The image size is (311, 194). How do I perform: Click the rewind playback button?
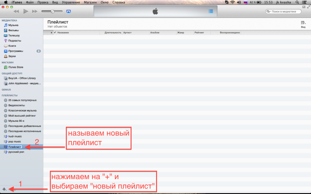coord(16,11)
